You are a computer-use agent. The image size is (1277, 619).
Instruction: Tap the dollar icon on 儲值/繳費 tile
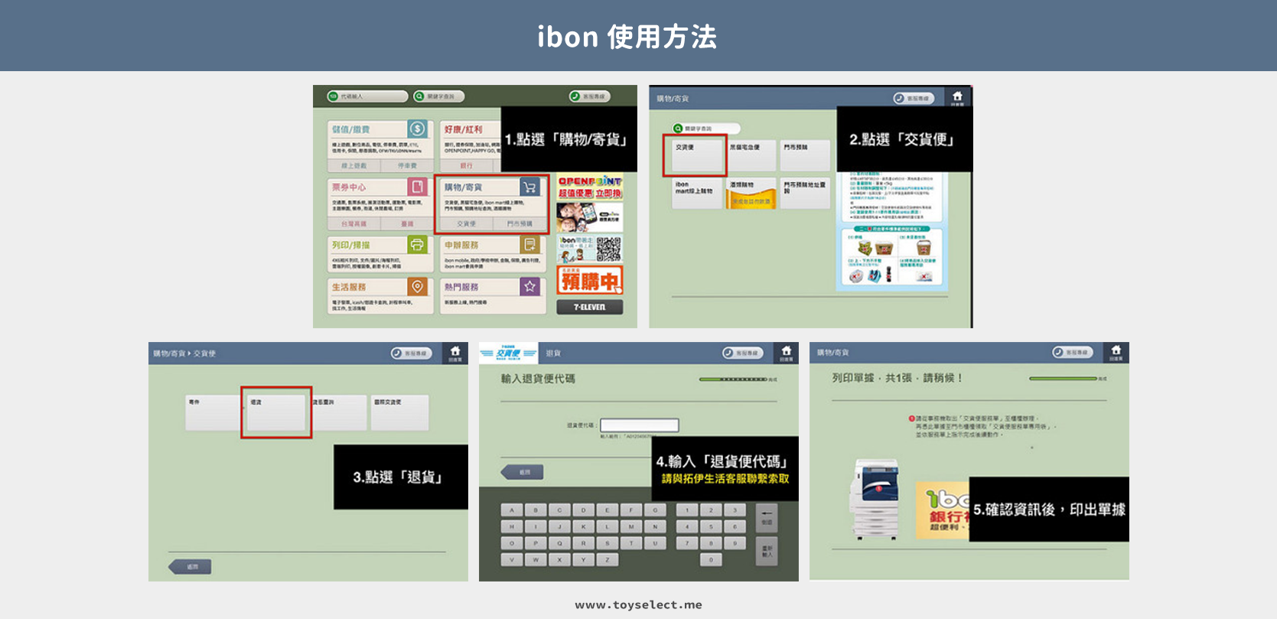(417, 129)
